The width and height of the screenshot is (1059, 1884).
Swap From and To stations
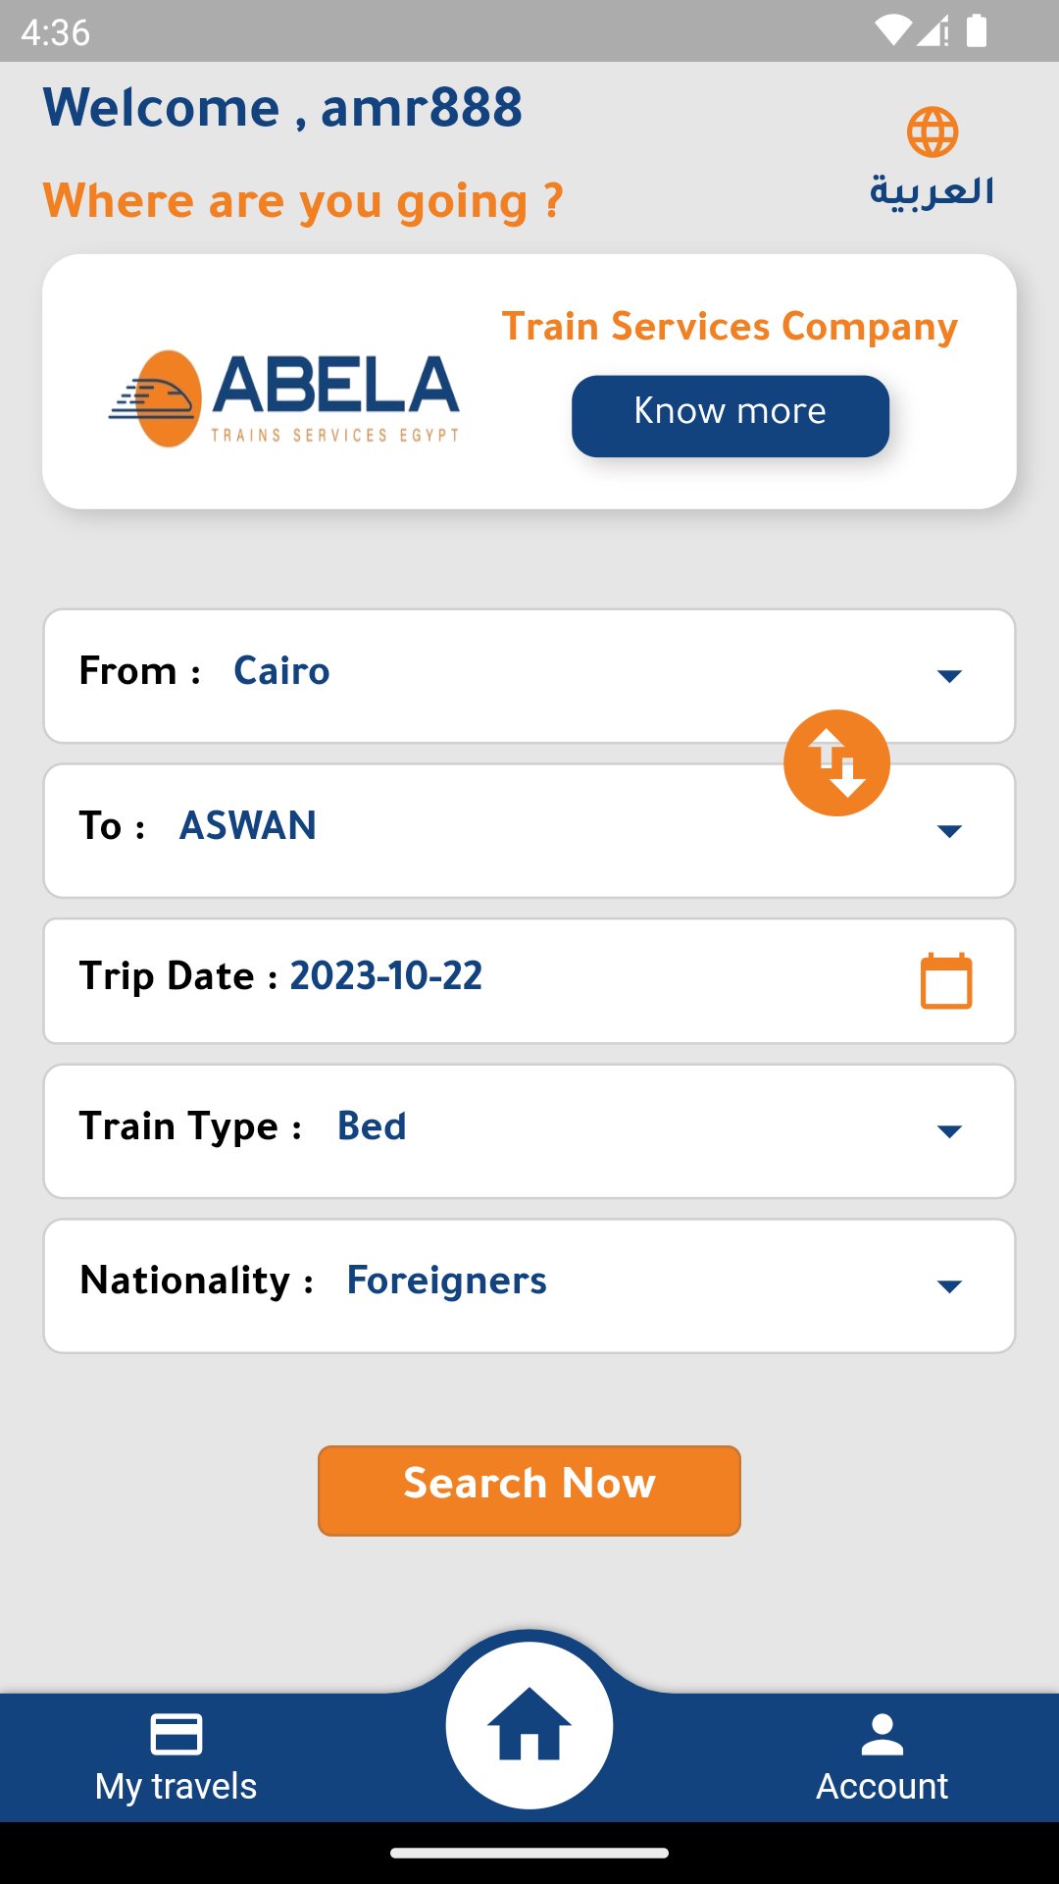pos(836,762)
